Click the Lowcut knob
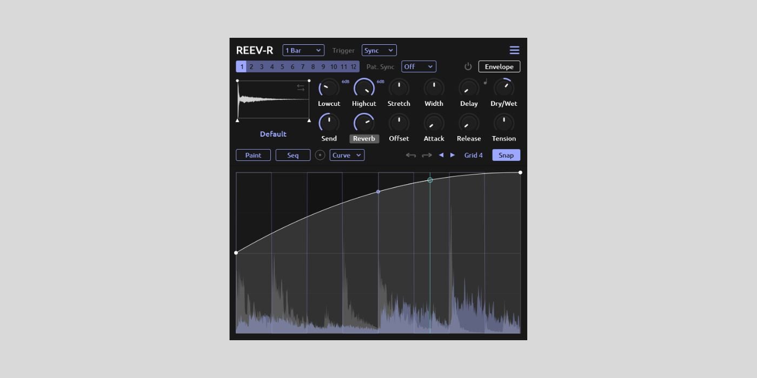Screen dimensions: 757x378 pos(329,87)
